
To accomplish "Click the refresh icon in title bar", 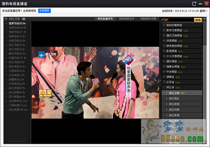I will (194, 3).
